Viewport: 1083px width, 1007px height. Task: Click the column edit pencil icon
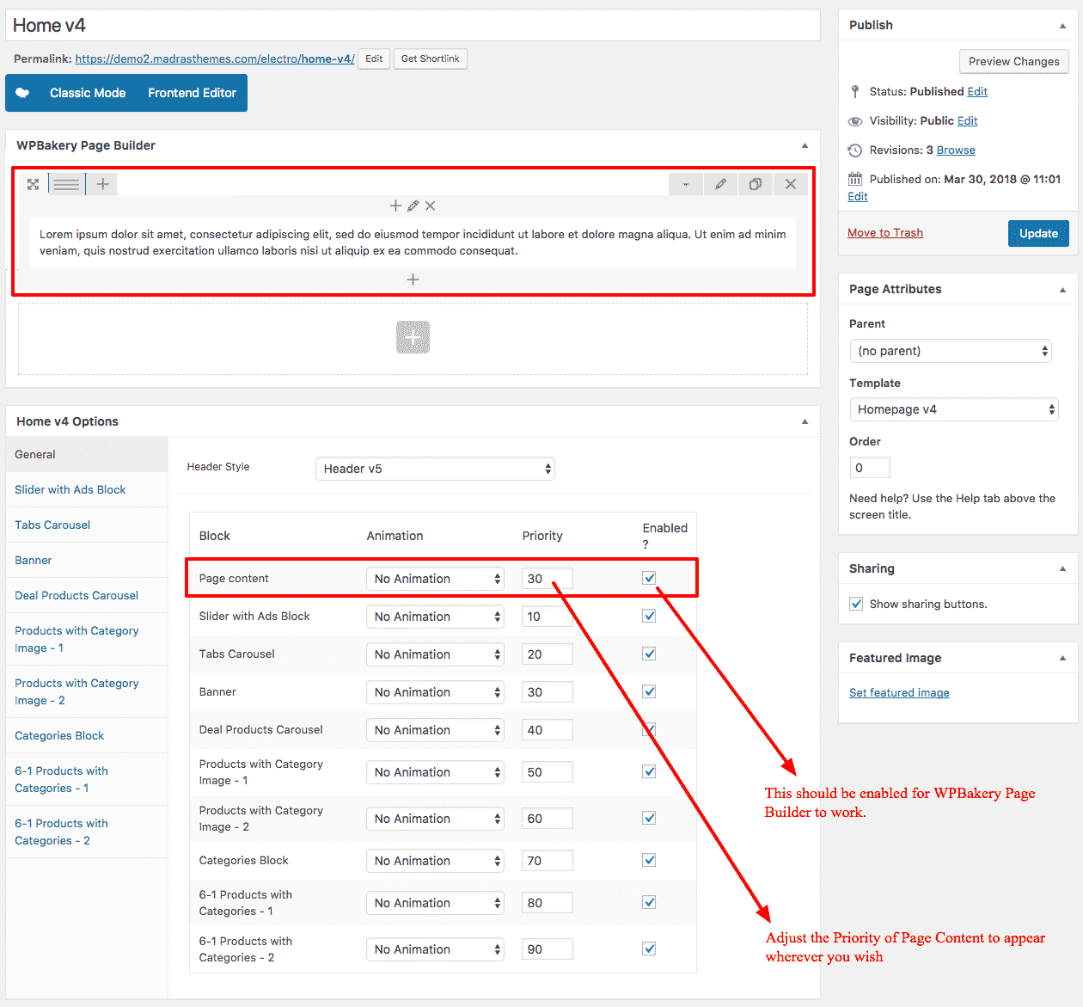[x=413, y=206]
